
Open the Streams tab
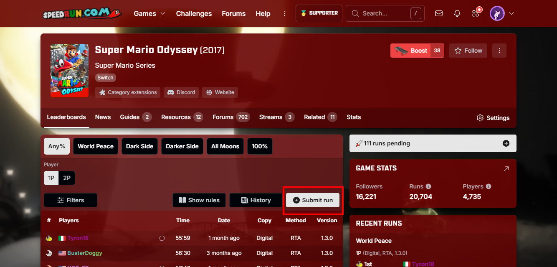[277, 117]
